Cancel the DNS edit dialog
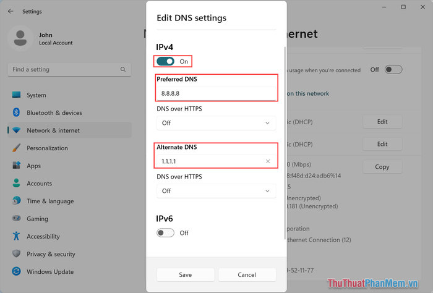433x293 pixels. coord(247,275)
